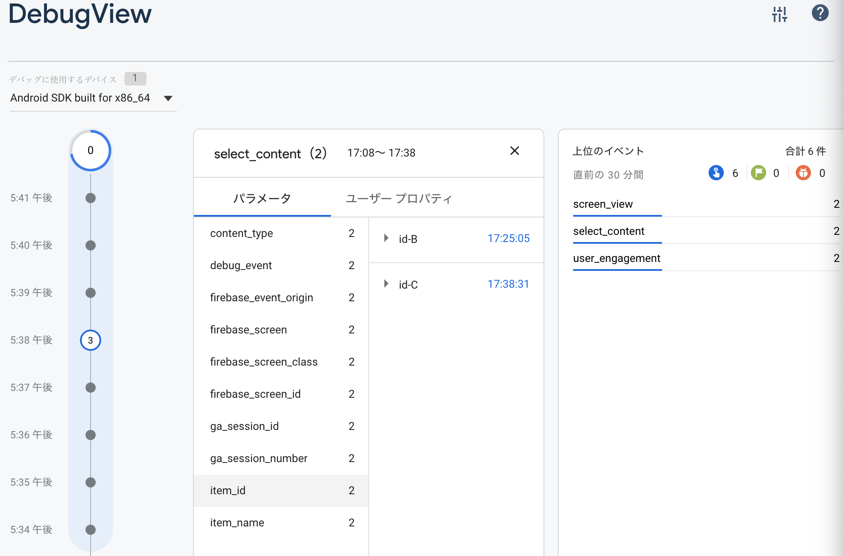The image size is (844, 556).
Task: Click the 合計 6 件 total label
Action: point(805,151)
